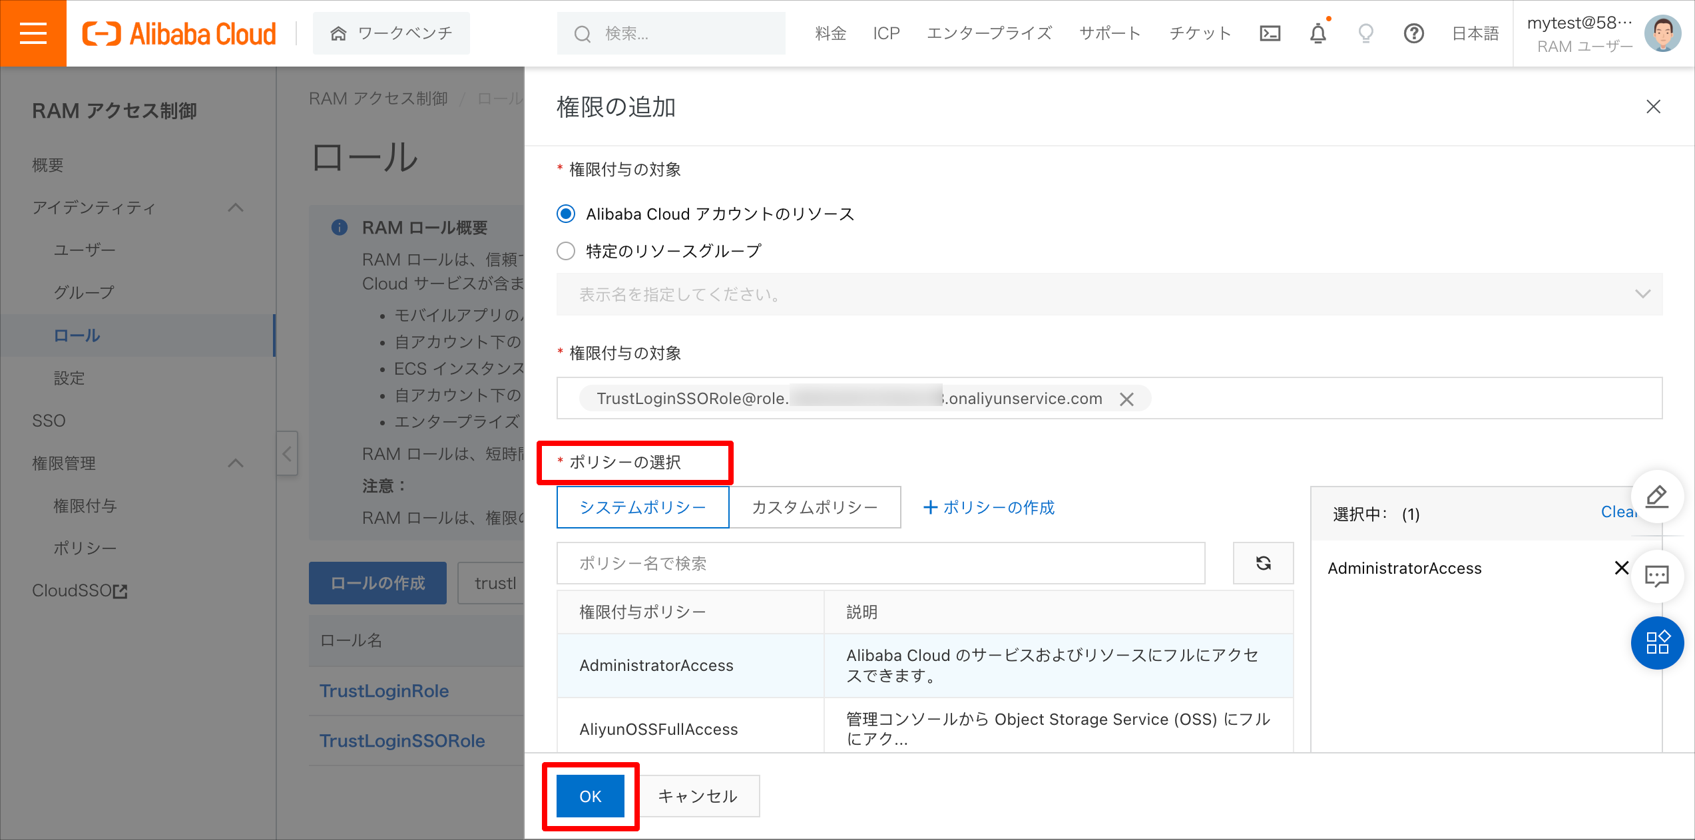Screen dimensions: 1695x840
Task: Open the 表示名を指定してください dropdown
Action: [x=1110, y=294]
